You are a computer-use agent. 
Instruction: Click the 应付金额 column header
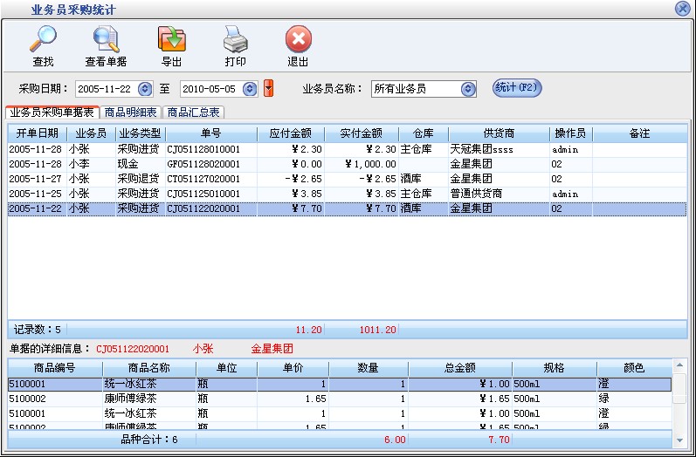[291, 133]
